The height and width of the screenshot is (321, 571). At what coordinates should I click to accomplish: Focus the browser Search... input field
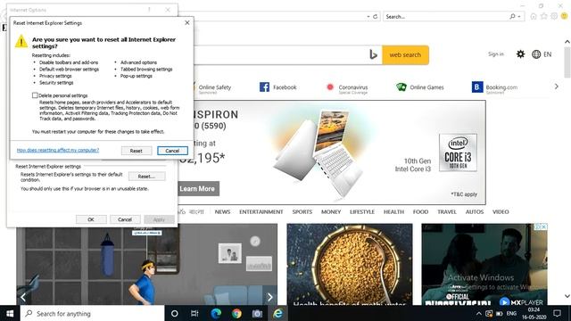[446, 16]
